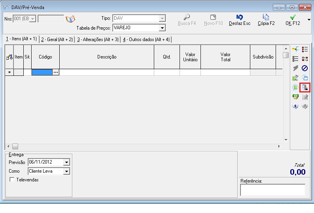Switch to the 2 - Geral tab
This screenshot has height=213, width=314.
click(57, 40)
